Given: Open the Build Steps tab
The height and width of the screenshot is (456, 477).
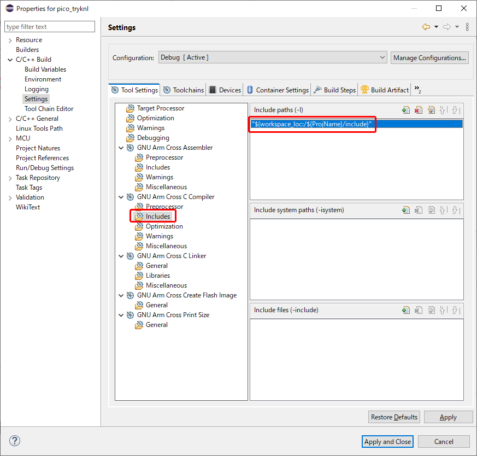Looking at the screenshot, I should click(x=335, y=90).
